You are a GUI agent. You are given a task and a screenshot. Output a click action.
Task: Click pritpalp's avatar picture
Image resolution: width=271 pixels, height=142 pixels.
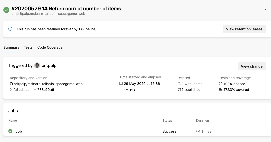point(37,65)
